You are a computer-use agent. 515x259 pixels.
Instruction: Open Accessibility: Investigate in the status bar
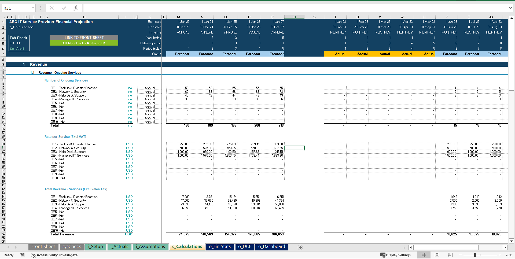[54, 255]
